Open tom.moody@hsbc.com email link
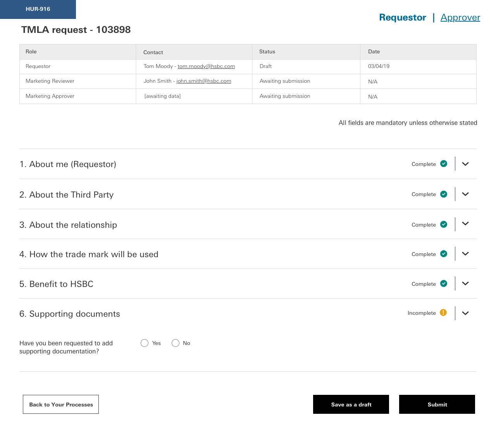This screenshot has width=496, height=437. pyautogui.click(x=206, y=67)
